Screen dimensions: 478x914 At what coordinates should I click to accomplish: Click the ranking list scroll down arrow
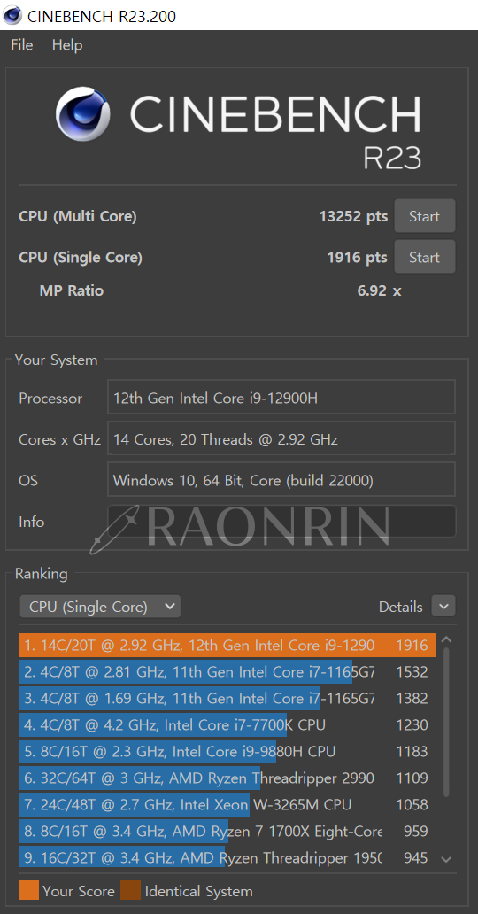click(446, 859)
